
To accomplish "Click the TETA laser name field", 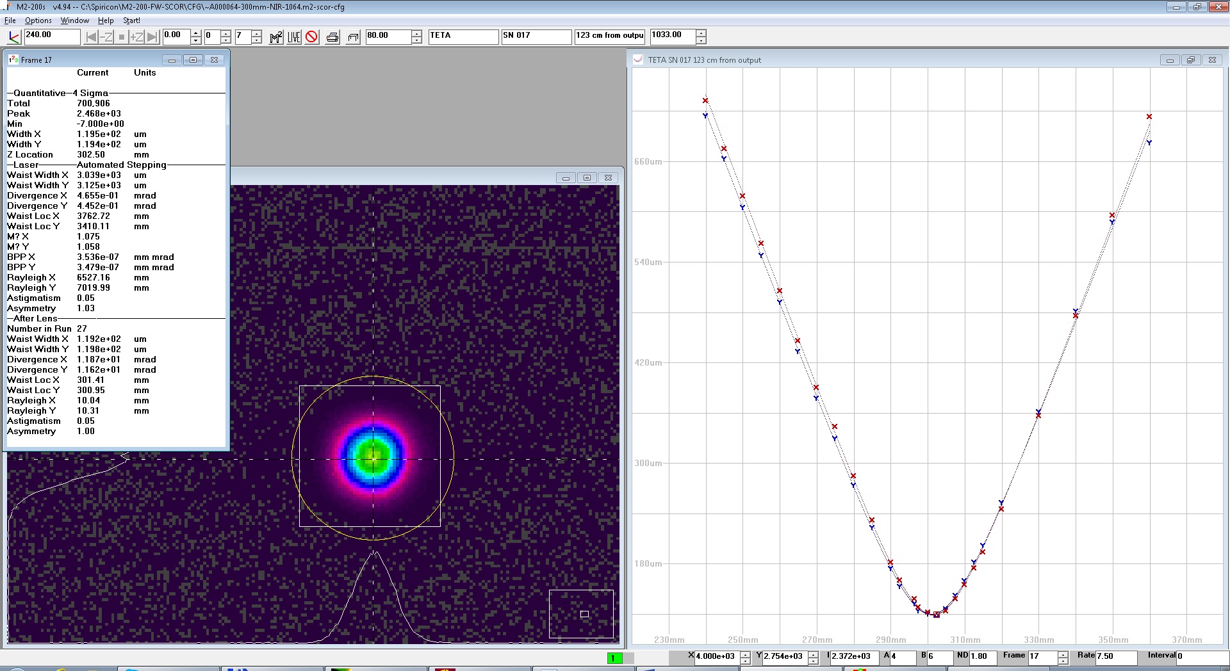I will [464, 36].
